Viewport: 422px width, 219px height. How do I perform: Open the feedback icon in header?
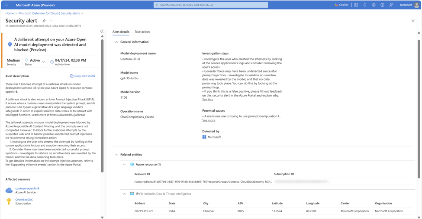(x=391, y=5)
